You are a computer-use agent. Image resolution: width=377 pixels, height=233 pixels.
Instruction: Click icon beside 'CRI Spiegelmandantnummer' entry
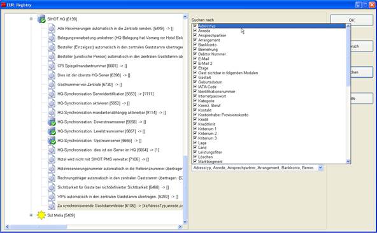(52, 66)
